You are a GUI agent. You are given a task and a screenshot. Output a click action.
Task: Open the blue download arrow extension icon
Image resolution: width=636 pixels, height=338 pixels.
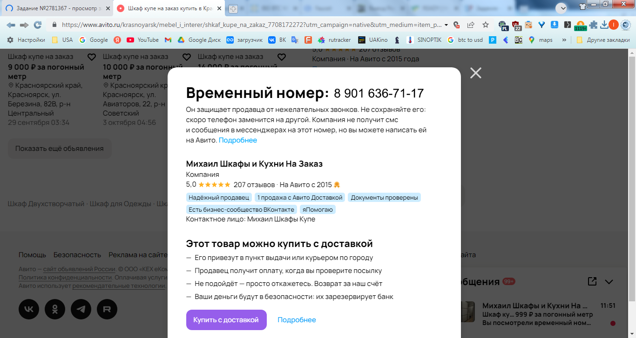pos(555,25)
